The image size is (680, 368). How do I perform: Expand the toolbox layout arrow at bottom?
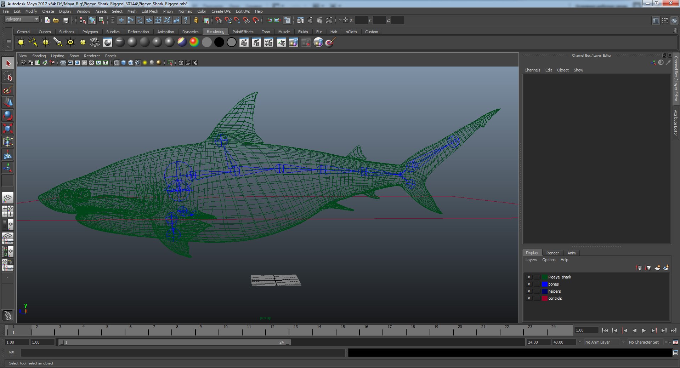[7, 278]
